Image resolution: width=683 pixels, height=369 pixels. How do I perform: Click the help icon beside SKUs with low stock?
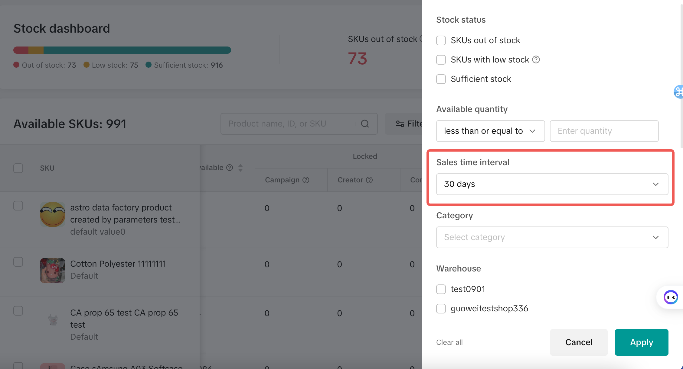(x=536, y=59)
